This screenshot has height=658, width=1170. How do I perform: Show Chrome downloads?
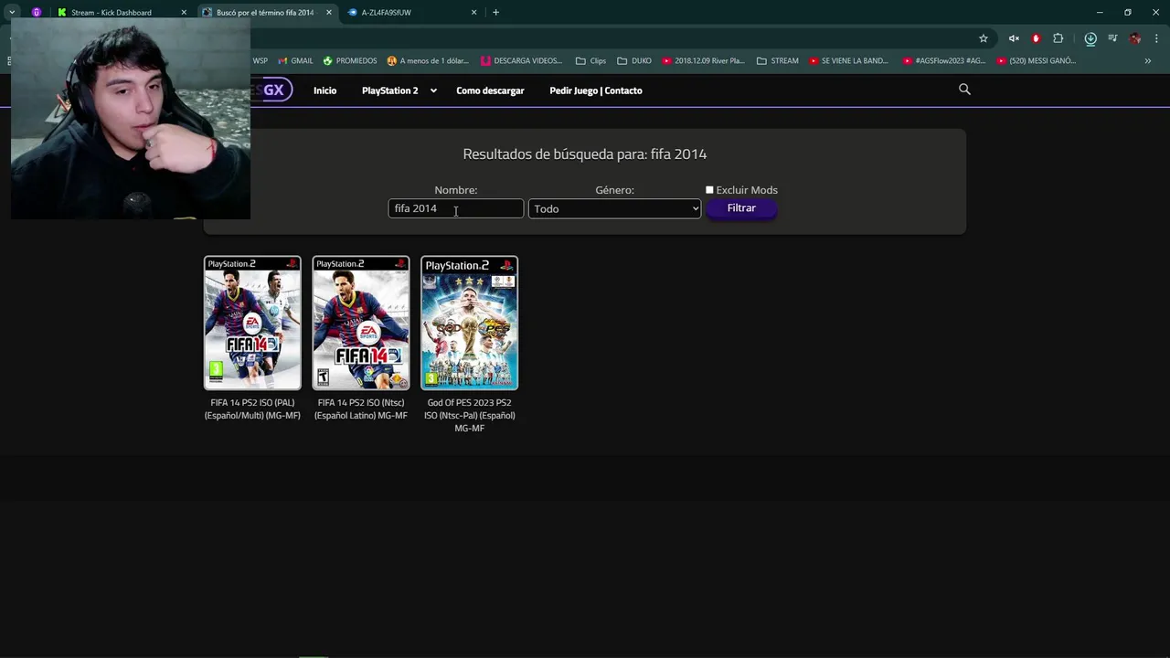(x=1090, y=38)
